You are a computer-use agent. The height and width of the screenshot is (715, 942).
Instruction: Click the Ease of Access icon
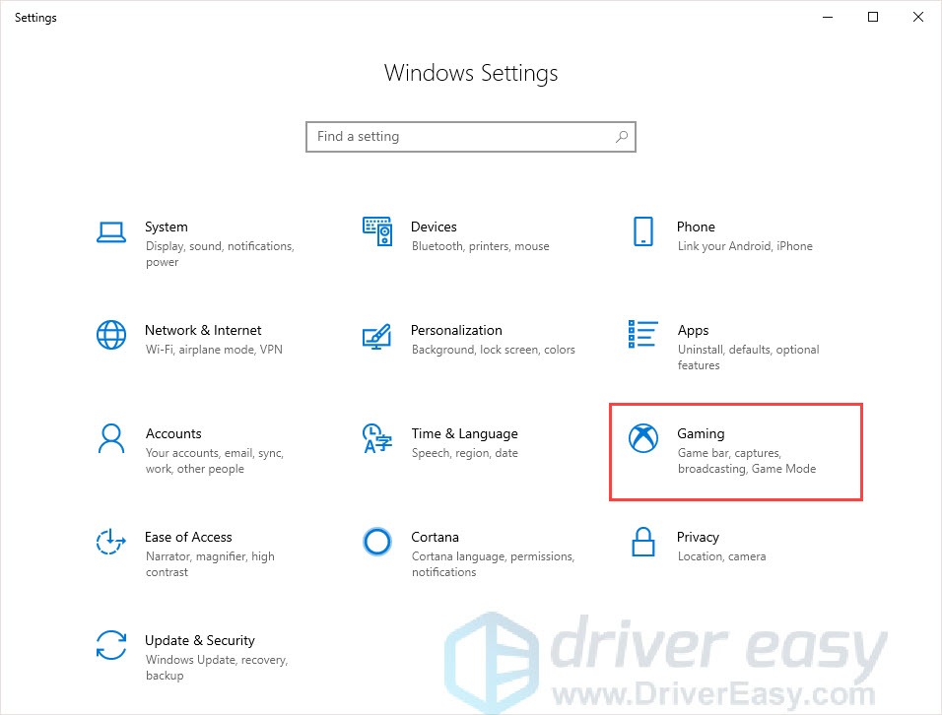[x=111, y=542]
